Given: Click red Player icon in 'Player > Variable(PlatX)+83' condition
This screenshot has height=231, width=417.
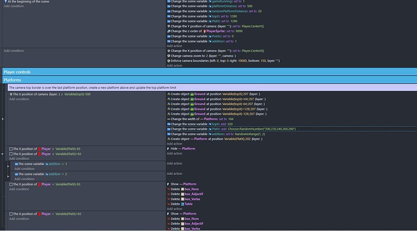Looking at the screenshot, I should click(39, 214).
